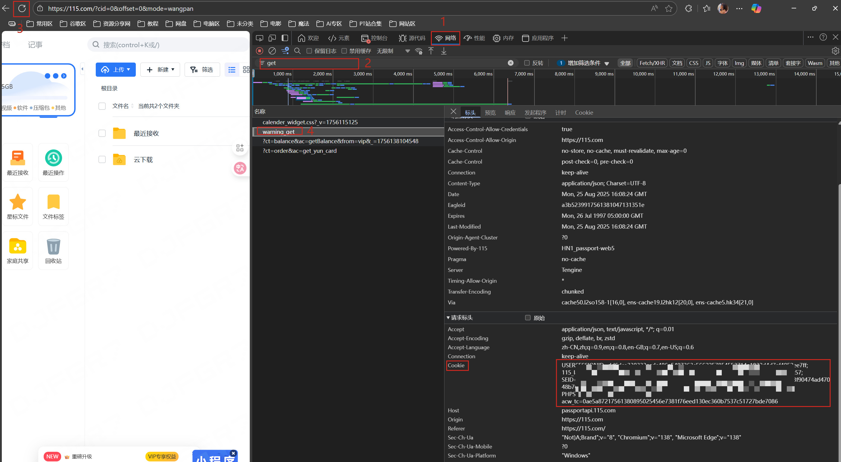Image resolution: width=841 pixels, height=462 pixels.
Task: Enable the 保留日志 checkbox
Action: (x=309, y=51)
